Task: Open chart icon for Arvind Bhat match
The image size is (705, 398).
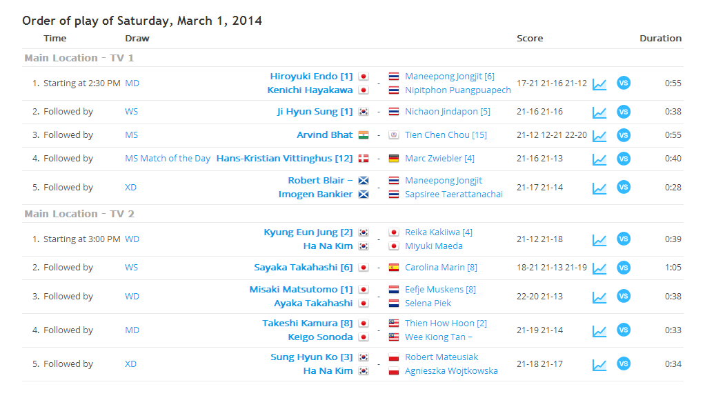Action: pyautogui.click(x=599, y=135)
